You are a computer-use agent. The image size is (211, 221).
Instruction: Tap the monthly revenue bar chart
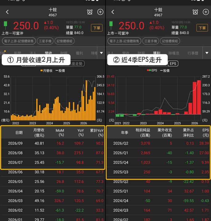pyautogui.click(x=53, y=99)
